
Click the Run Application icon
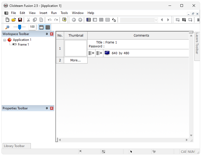184,20
